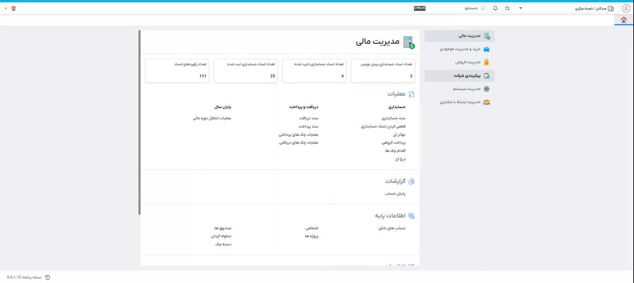Select مدیریت مالی in sidebar
Screen dimensions: 634x283
tap(459, 36)
